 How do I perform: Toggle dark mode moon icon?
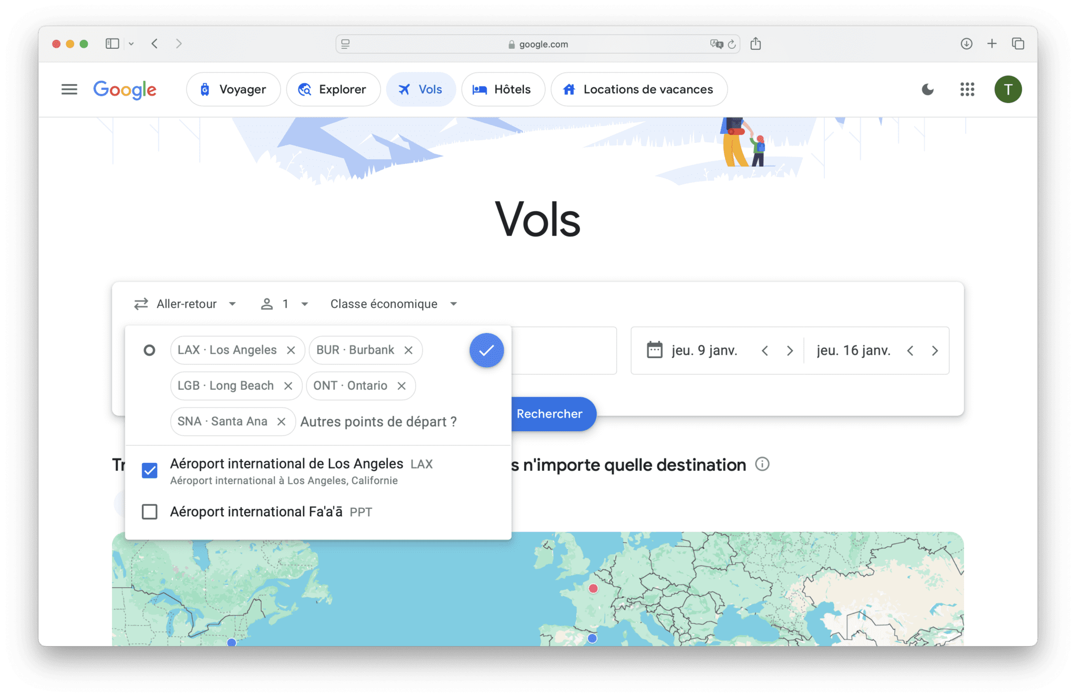tap(928, 89)
